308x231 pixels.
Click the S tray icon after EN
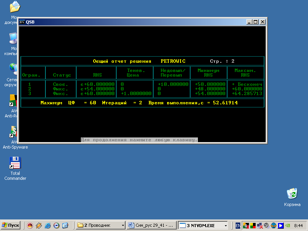(246, 226)
